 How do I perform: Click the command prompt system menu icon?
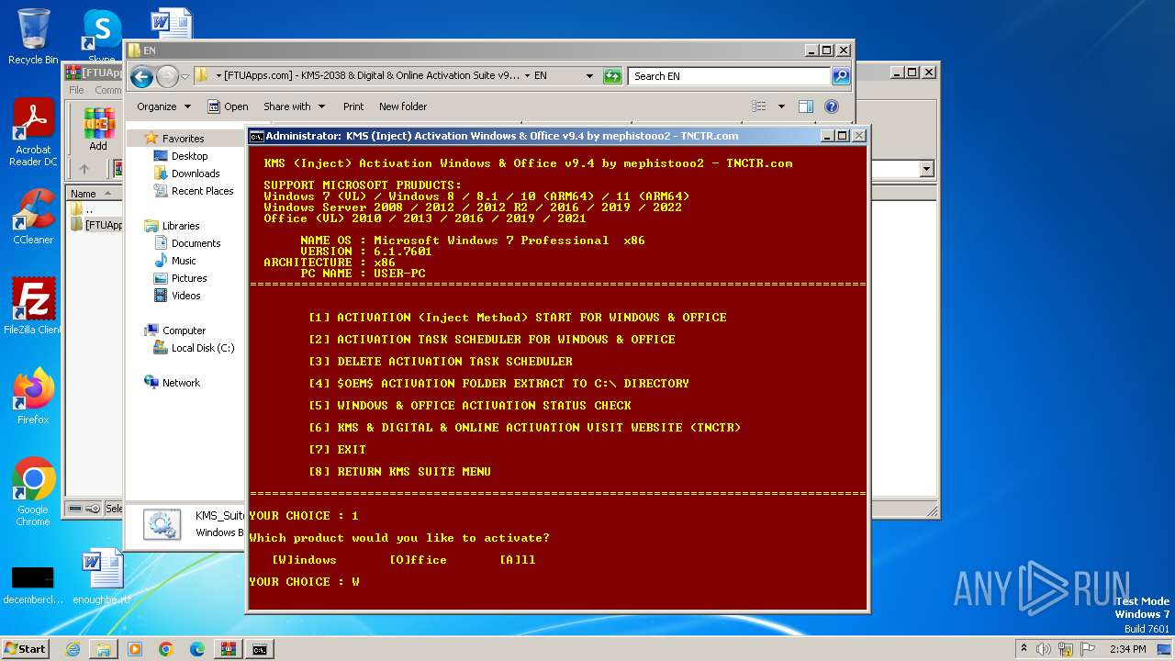click(257, 136)
